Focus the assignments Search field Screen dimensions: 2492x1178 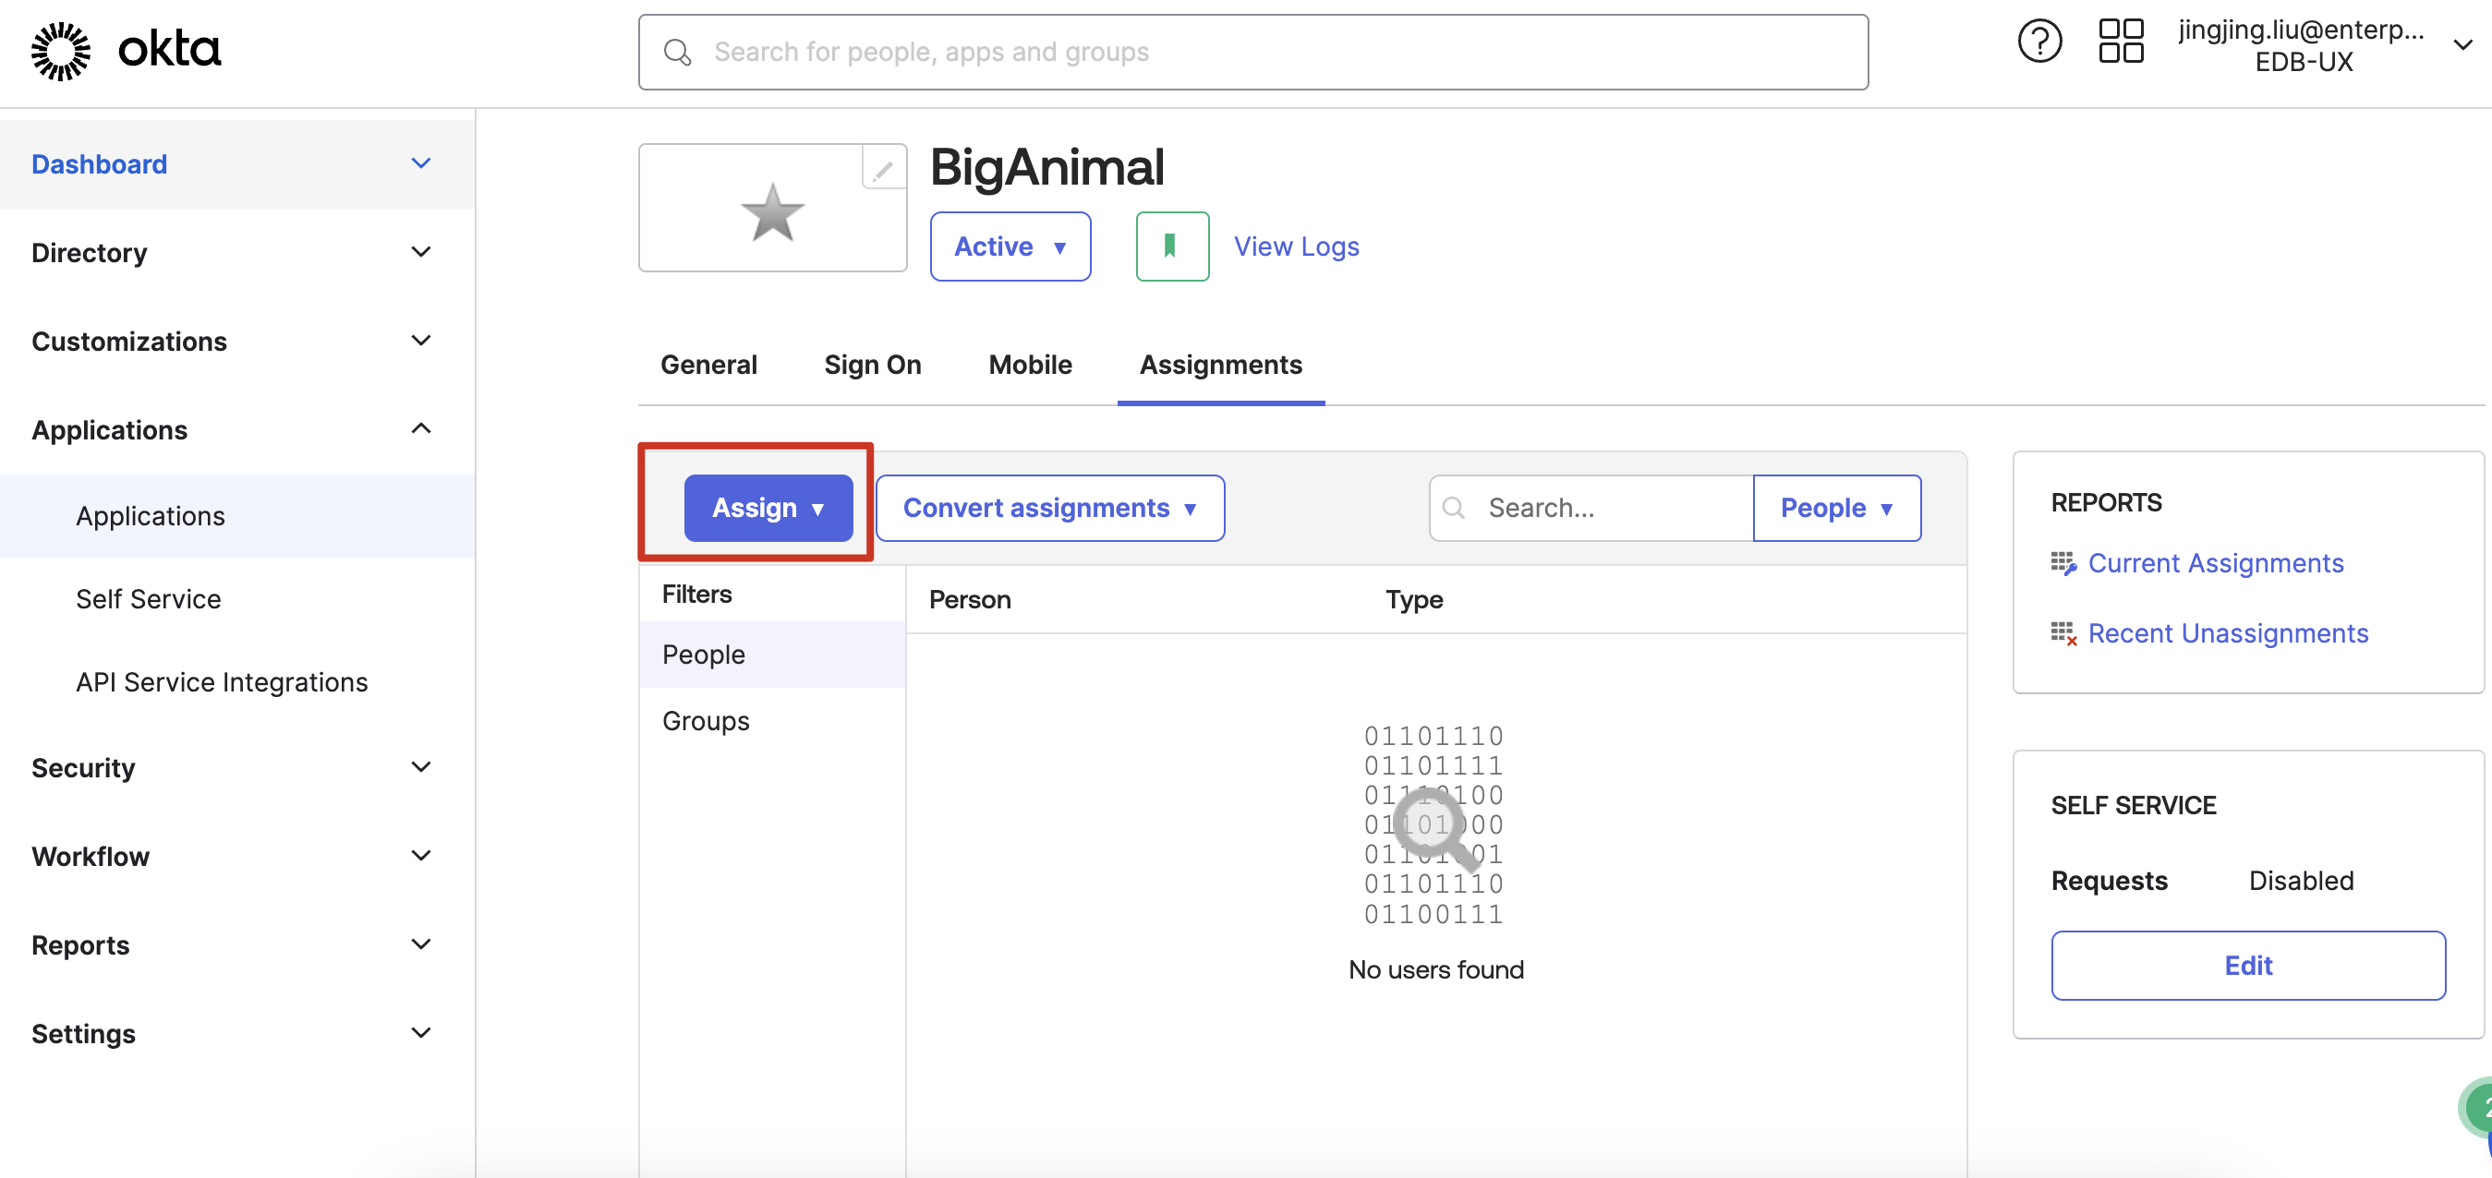click(1591, 508)
